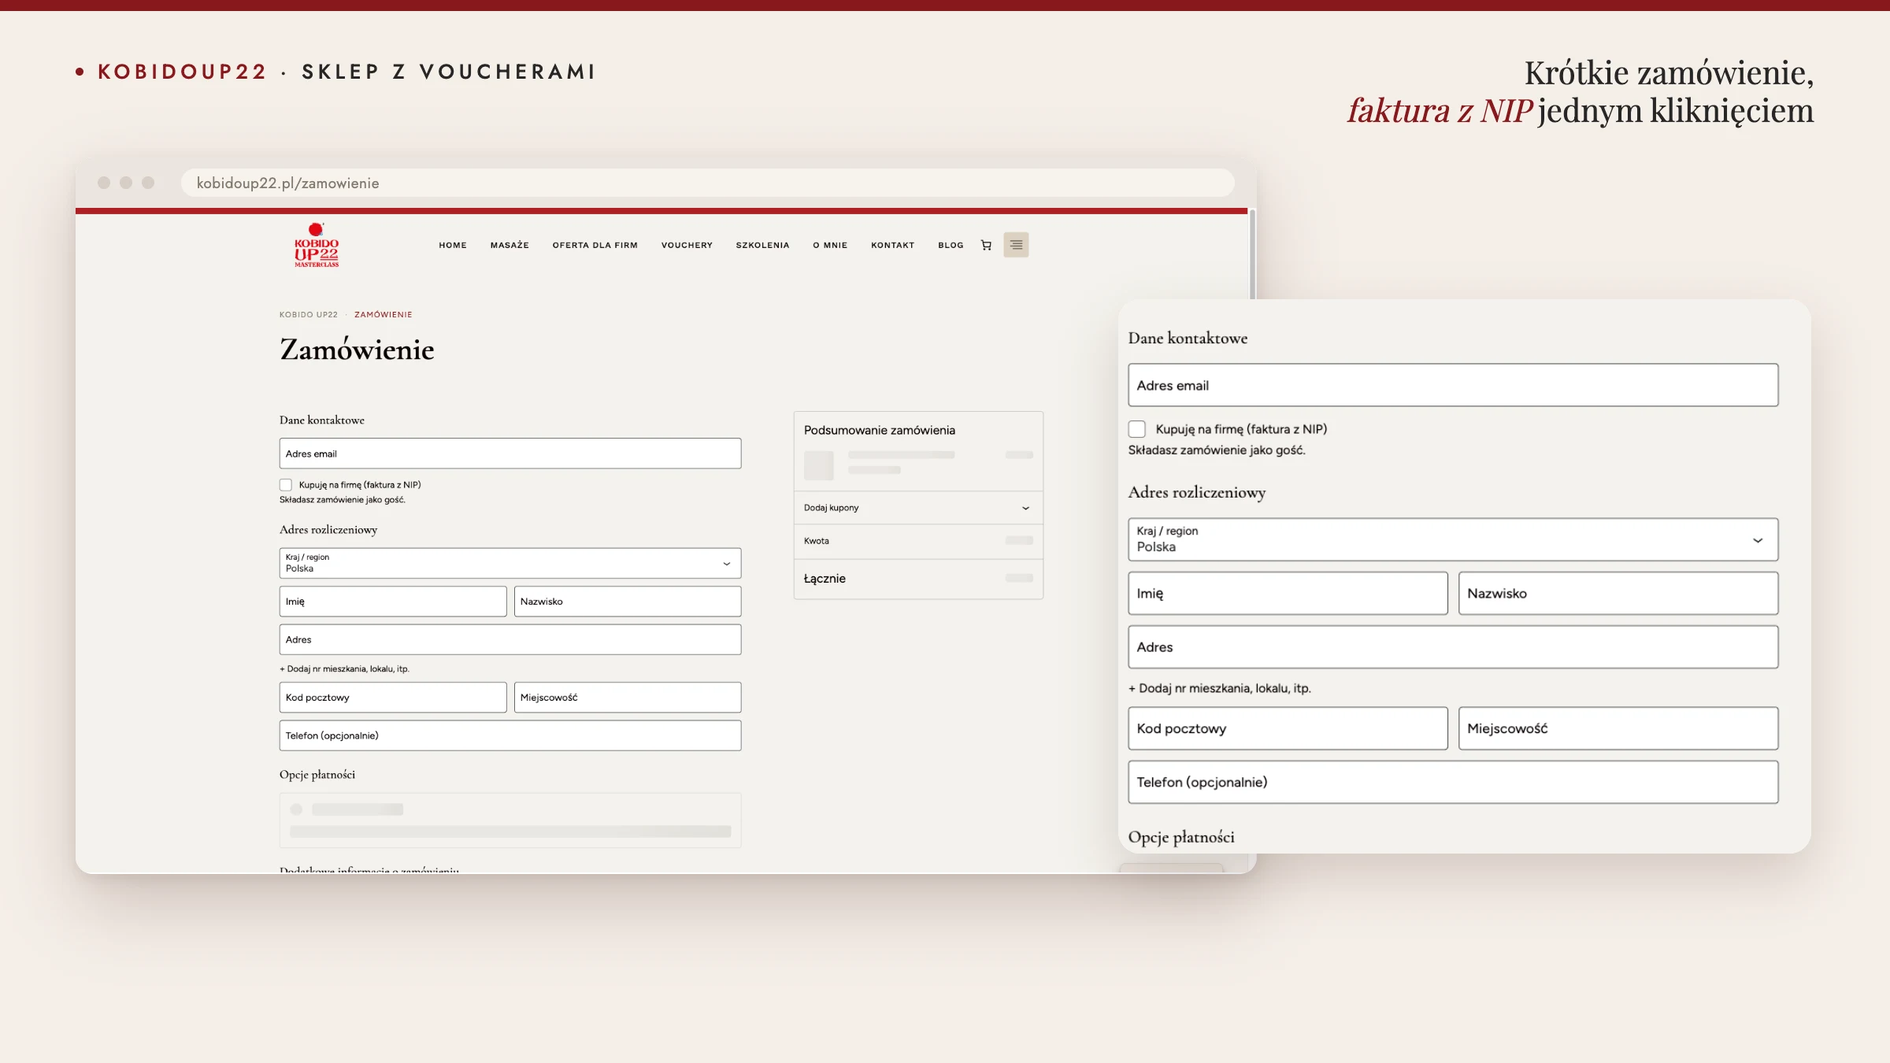Tick the company invoice checkbox in the browser window
Screen dimensions: 1890x1063
(286, 485)
